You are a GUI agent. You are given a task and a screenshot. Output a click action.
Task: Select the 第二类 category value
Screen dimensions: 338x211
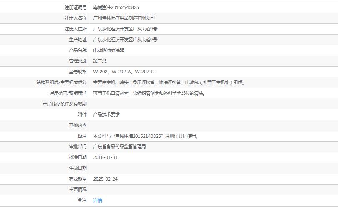pyautogui.click(x=100, y=61)
